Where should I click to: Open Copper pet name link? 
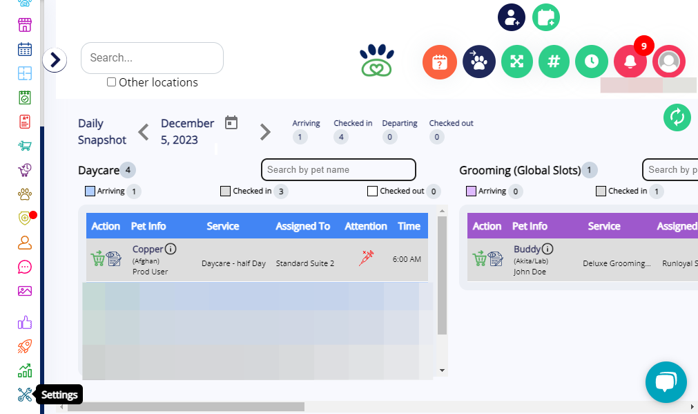pyautogui.click(x=148, y=249)
